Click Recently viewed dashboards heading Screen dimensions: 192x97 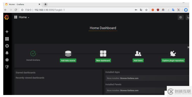pos(30,78)
